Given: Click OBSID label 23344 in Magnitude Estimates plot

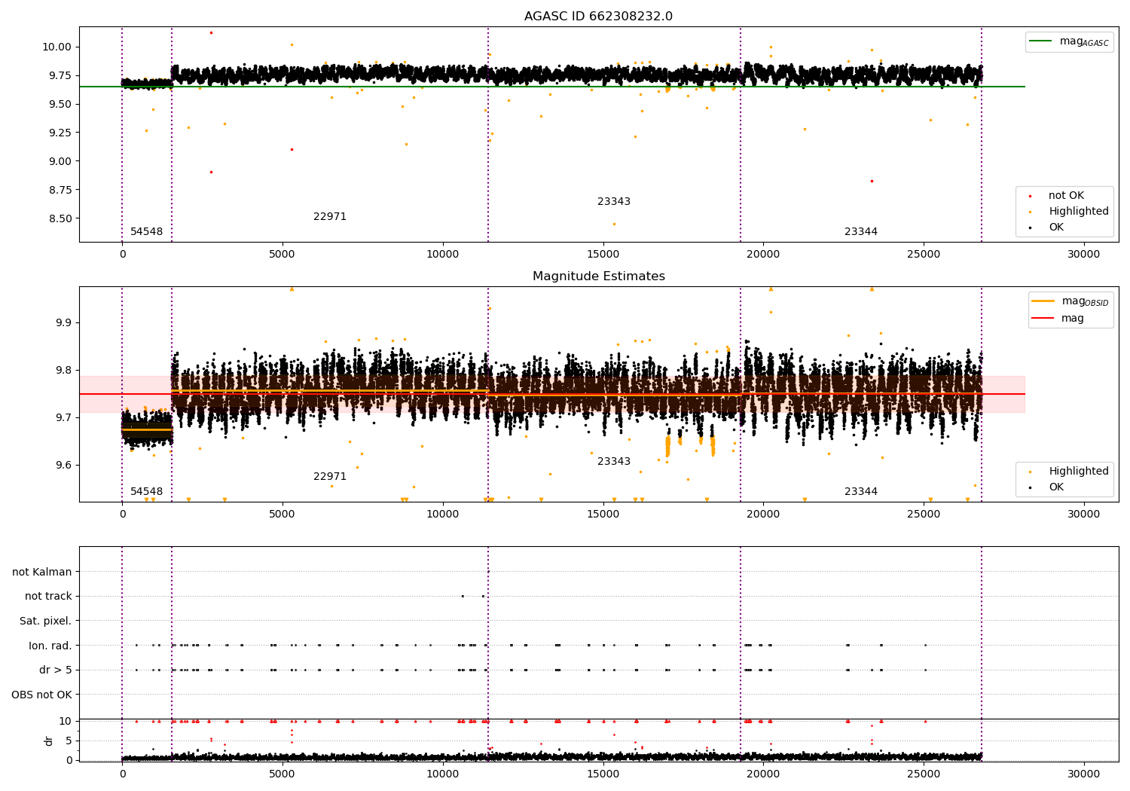Looking at the screenshot, I should tap(861, 492).
